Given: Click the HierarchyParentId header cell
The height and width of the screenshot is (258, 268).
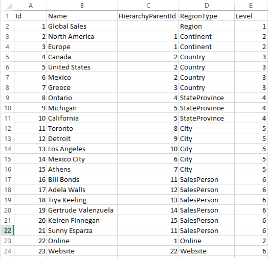Looking at the screenshot, I should (148, 16).
